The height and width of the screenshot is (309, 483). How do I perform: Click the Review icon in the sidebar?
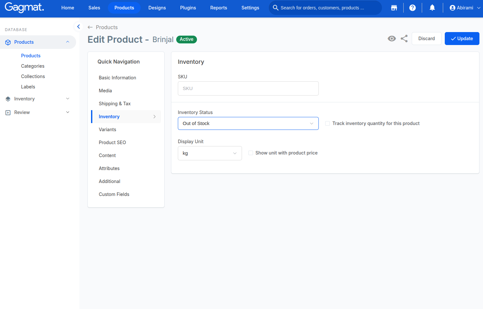coord(8,112)
